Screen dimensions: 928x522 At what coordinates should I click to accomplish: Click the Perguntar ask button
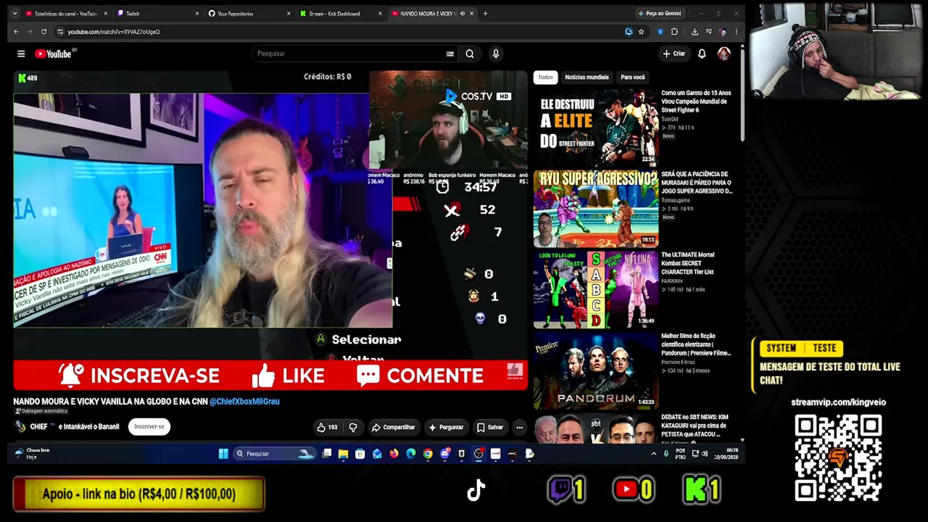click(x=446, y=427)
